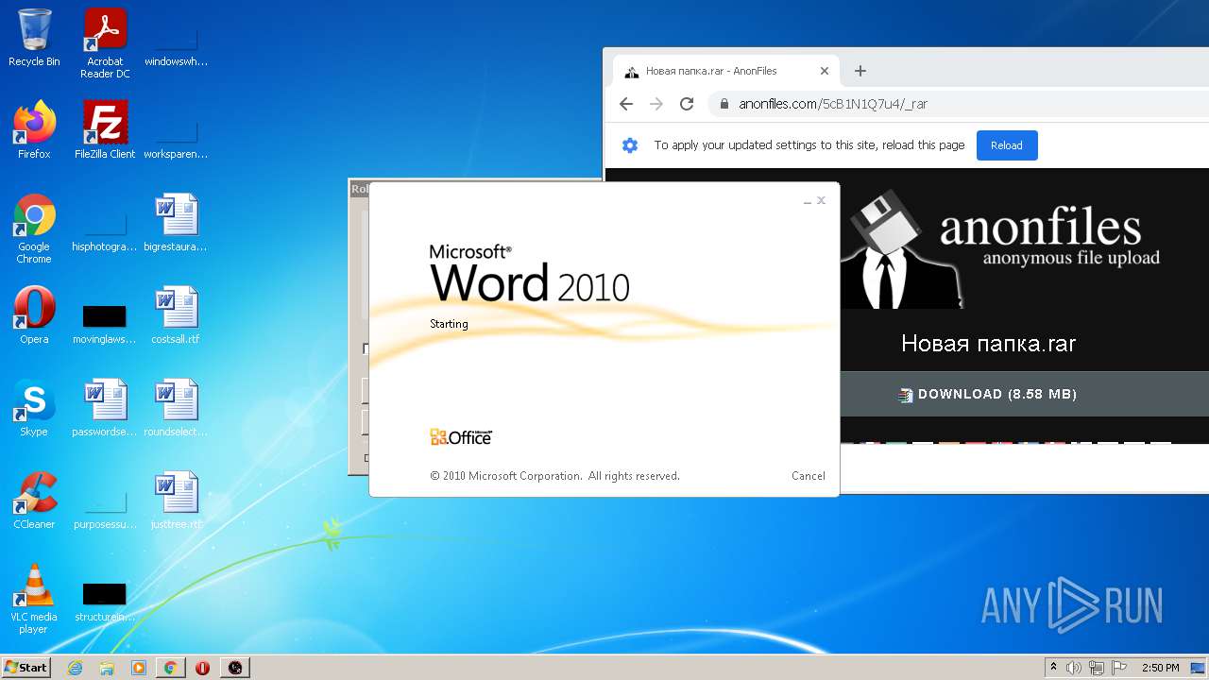Click the network tray icon

[1097, 668]
